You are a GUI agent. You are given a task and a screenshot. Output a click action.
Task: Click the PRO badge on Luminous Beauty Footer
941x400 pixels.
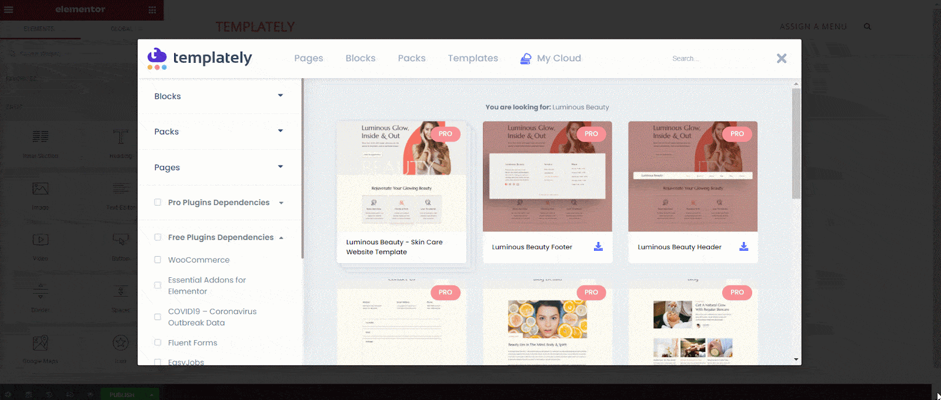coord(591,134)
